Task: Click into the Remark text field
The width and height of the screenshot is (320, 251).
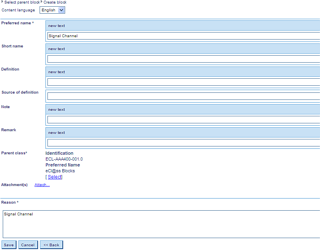Action: pos(184,143)
